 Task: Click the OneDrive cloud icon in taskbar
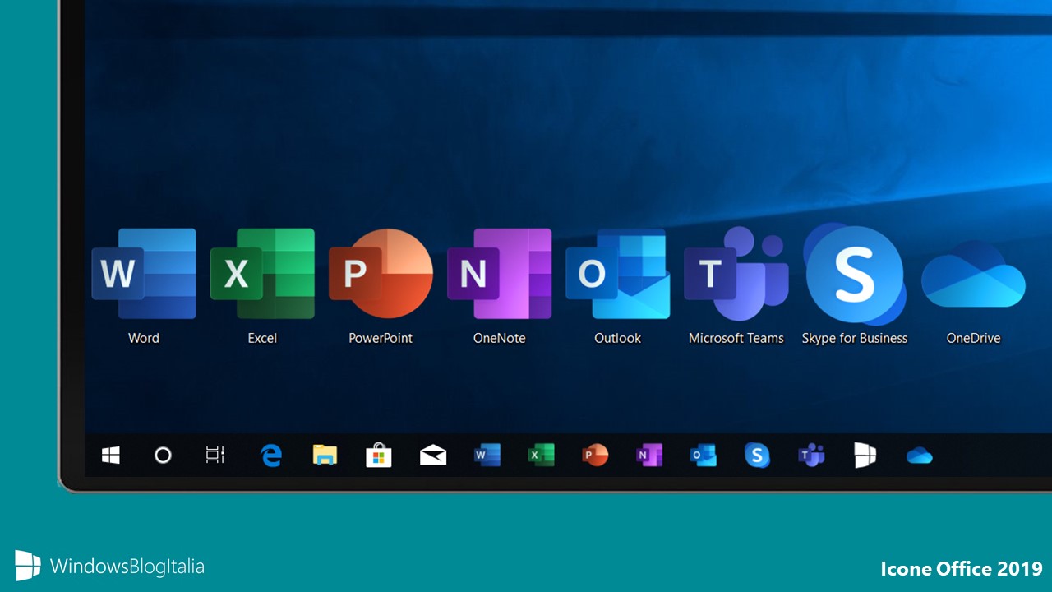tap(919, 456)
